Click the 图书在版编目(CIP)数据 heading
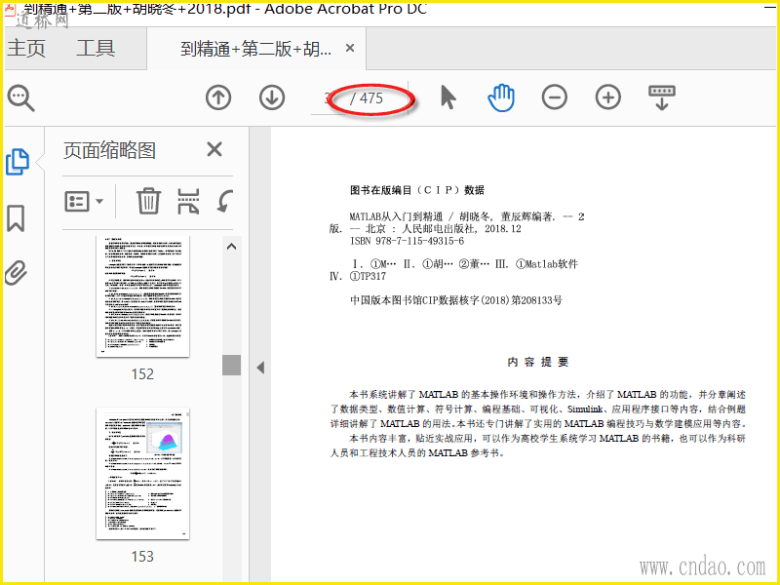This screenshot has width=780, height=585. tap(417, 190)
